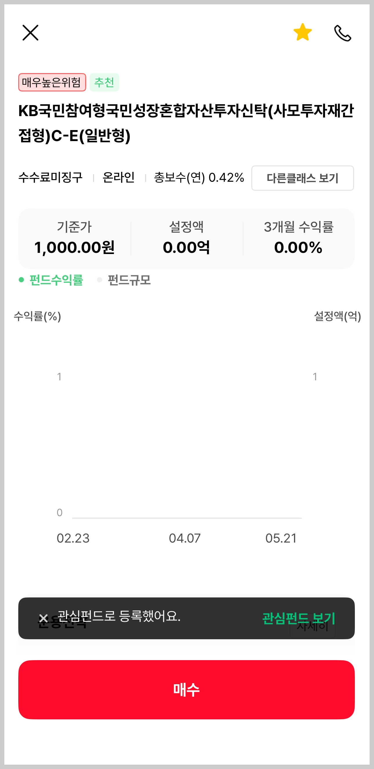This screenshot has height=769, width=374.
Task: Click the chart baseline line
Action: tap(187, 518)
